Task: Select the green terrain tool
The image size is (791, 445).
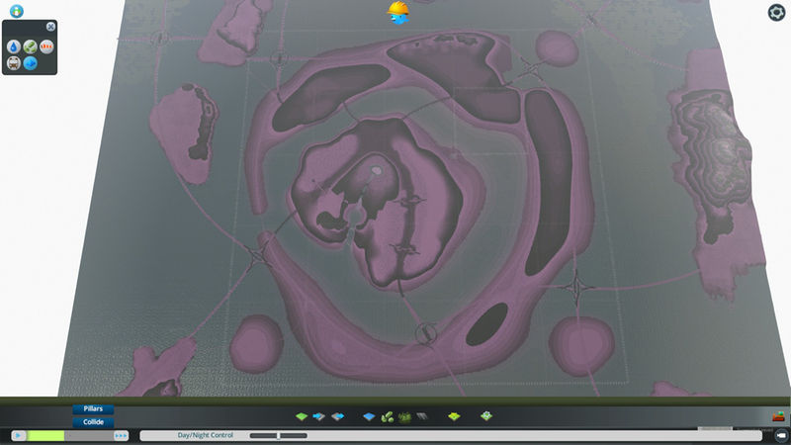Action: [301, 416]
